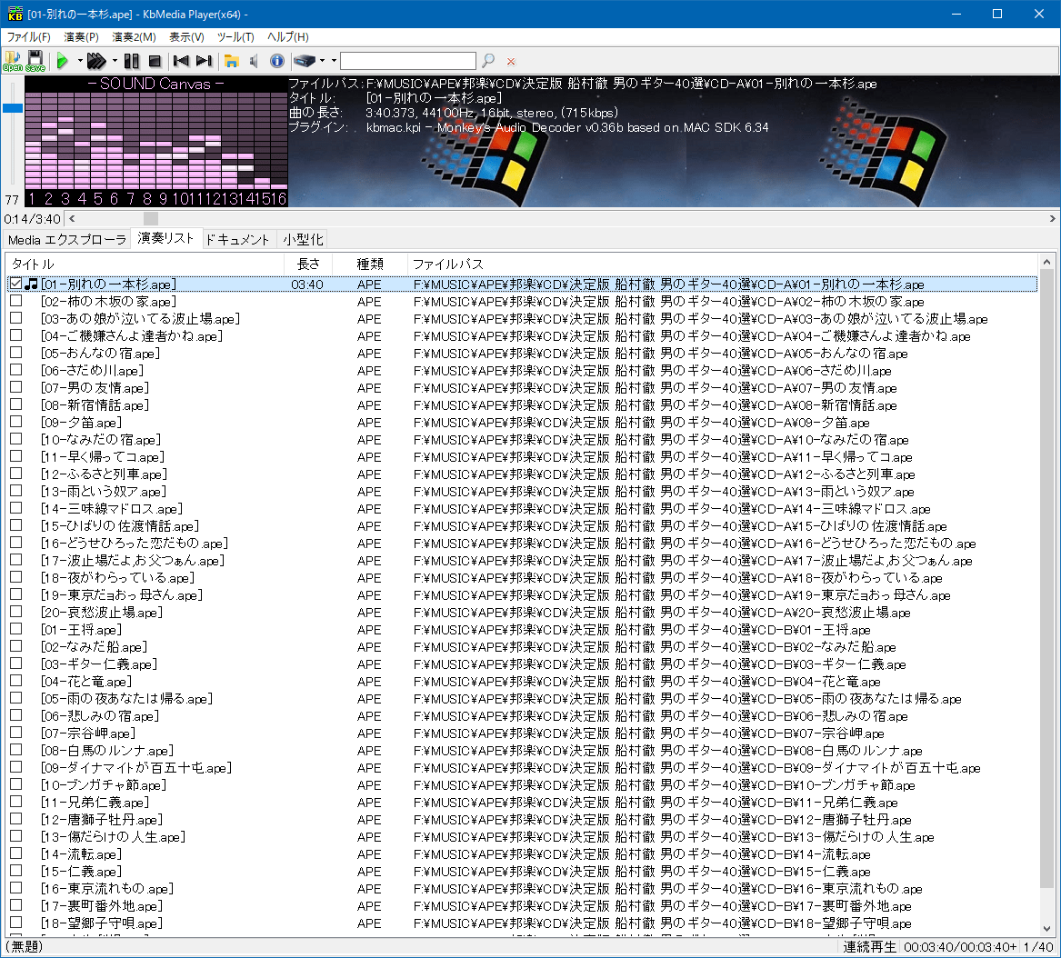Tick the checkbox for 01-王将.ape
1061x958 pixels.
(16, 630)
